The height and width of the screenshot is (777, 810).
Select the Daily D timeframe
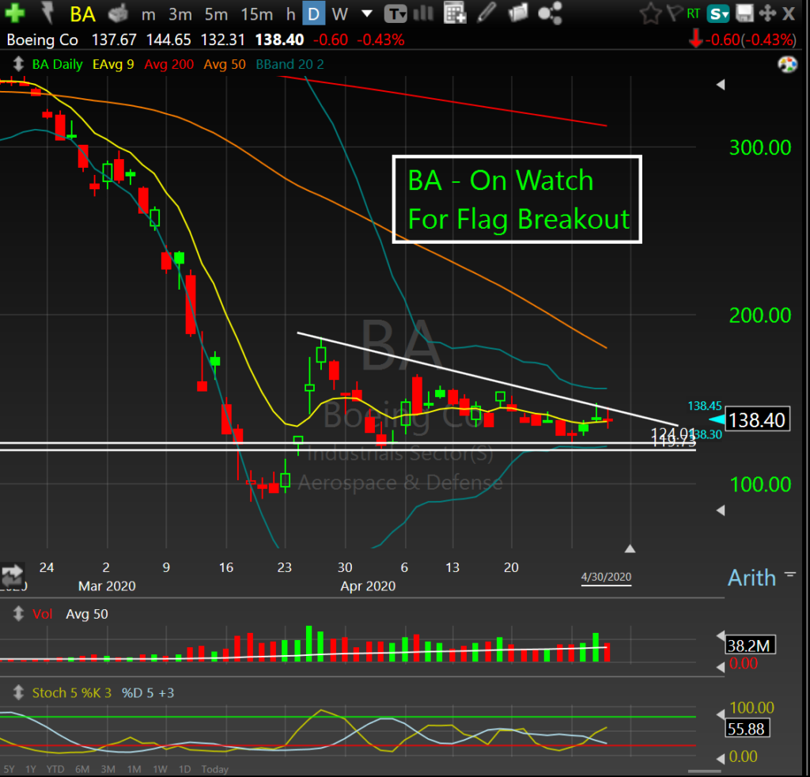[313, 14]
